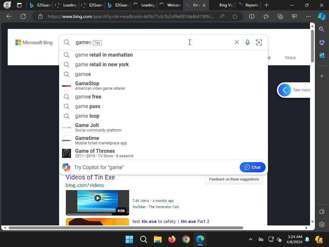
Task: Open the tab actions menu icon
Action: point(19,5)
